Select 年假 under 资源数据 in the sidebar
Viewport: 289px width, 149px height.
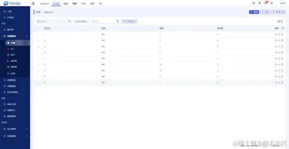[x=17, y=43]
